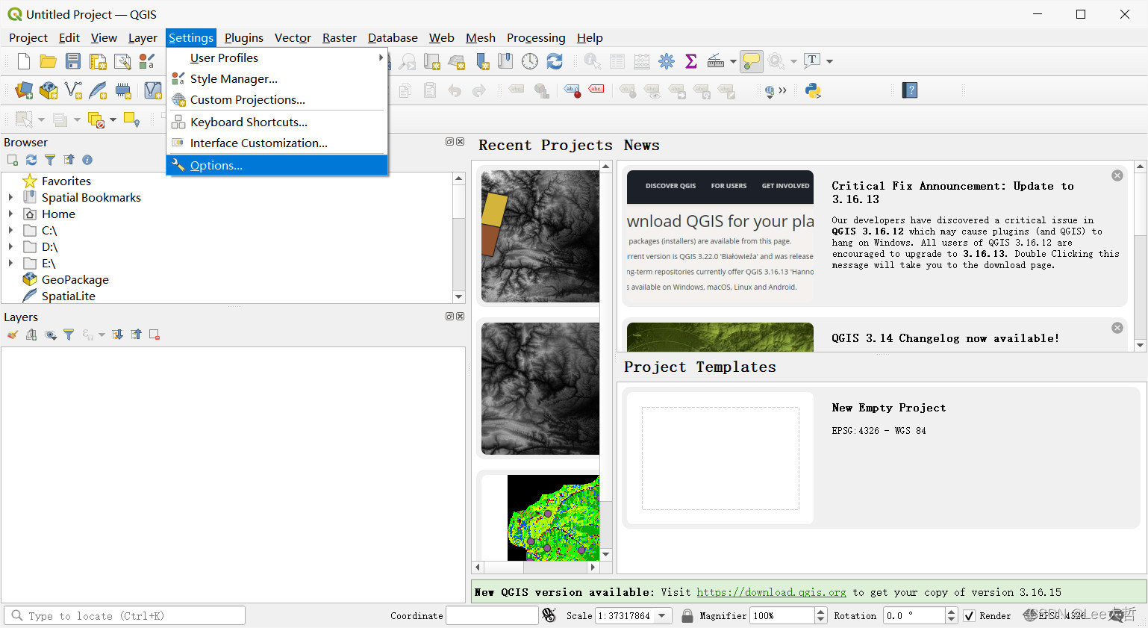1148x628 pixels.
Task: Click the deselect features icon
Action: [x=96, y=119]
